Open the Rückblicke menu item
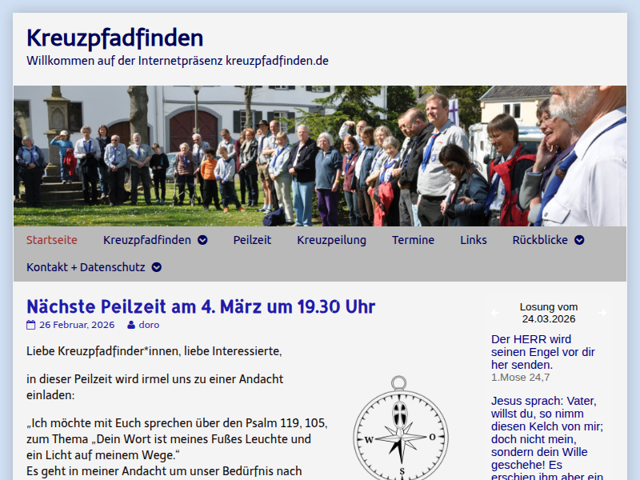 pyautogui.click(x=540, y=240)
